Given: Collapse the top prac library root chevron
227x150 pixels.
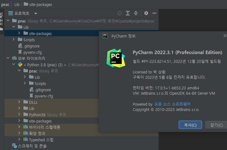Looking at the screenshot, I should click(8, 21).
